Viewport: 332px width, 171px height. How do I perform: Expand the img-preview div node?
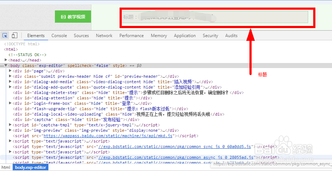pos(10,130)
